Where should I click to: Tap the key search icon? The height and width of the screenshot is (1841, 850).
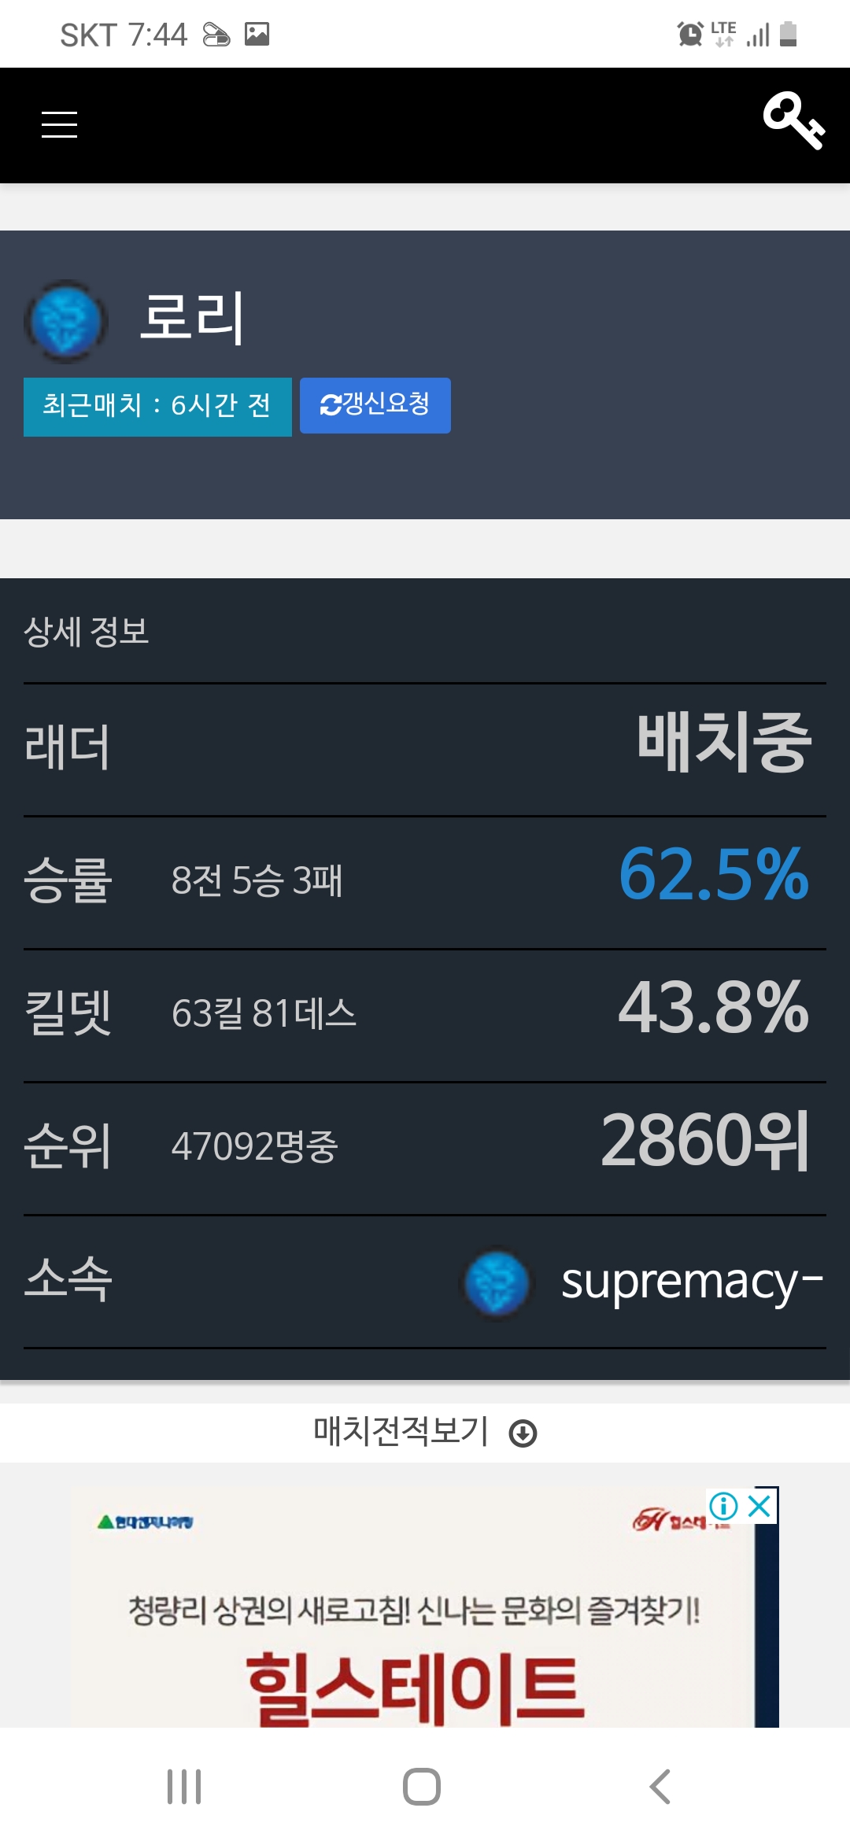point(793,120)
